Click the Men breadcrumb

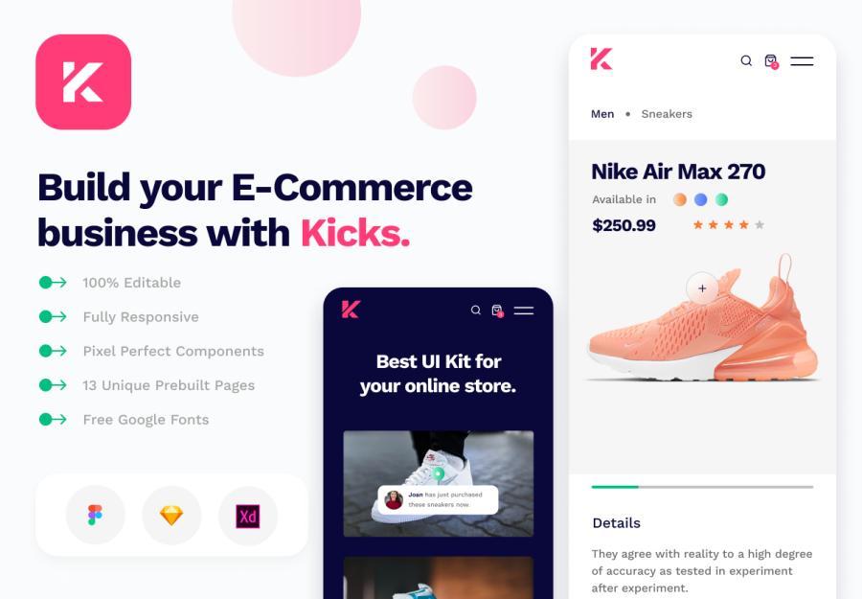point(602,114)
